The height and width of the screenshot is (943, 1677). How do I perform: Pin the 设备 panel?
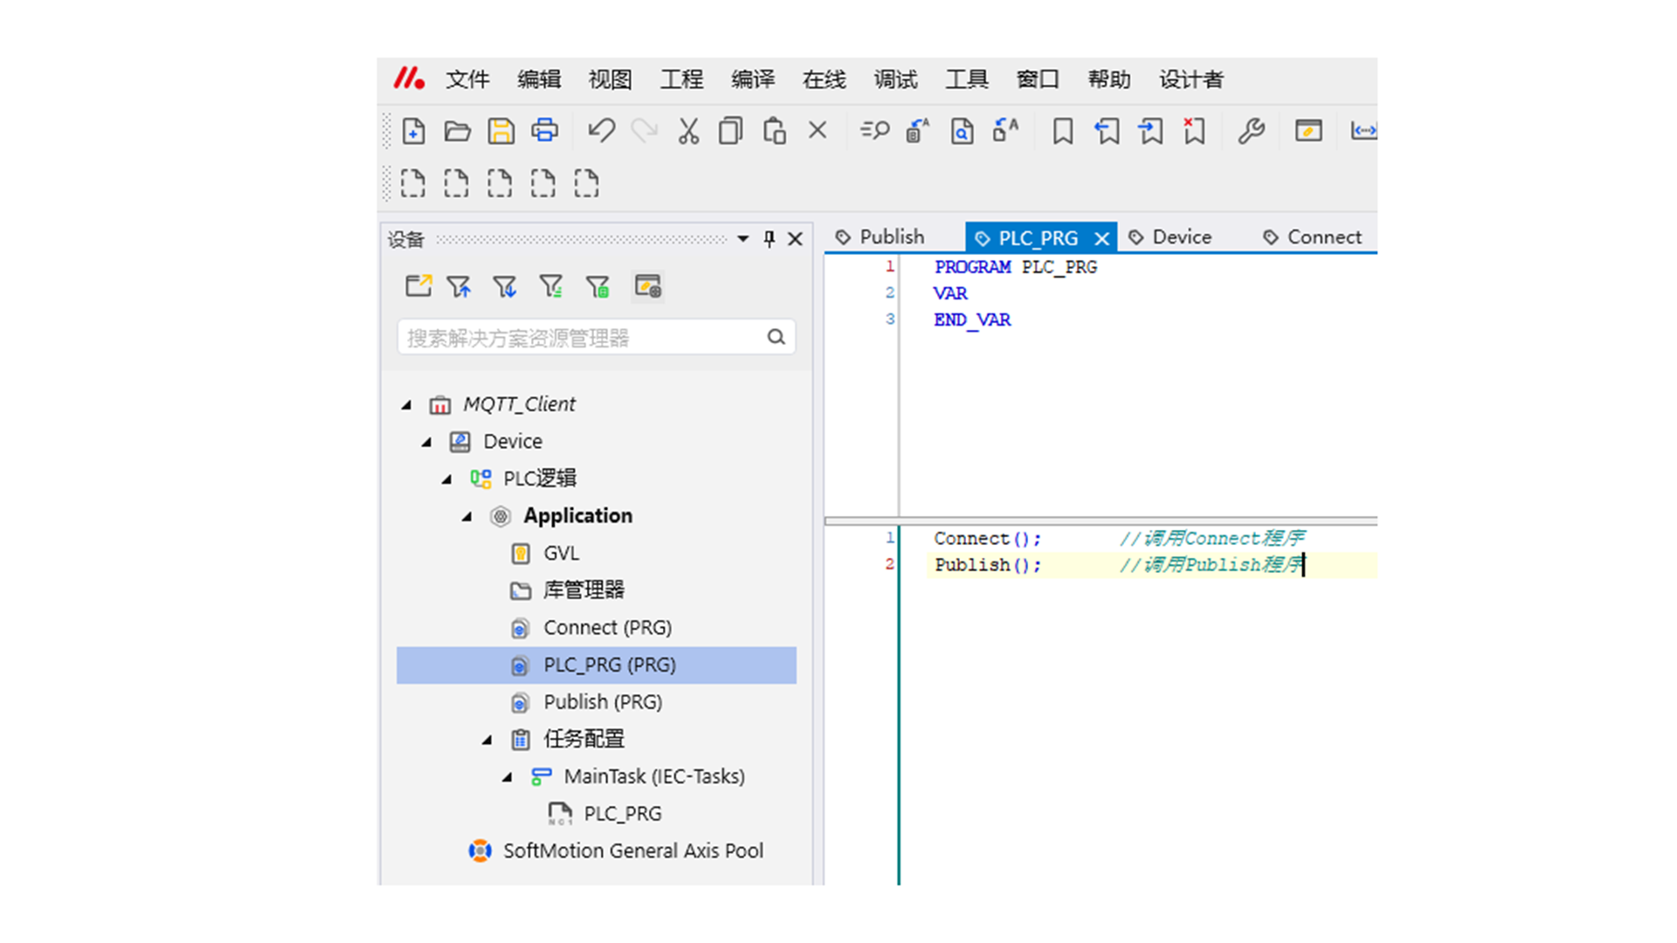click(769, 238)
